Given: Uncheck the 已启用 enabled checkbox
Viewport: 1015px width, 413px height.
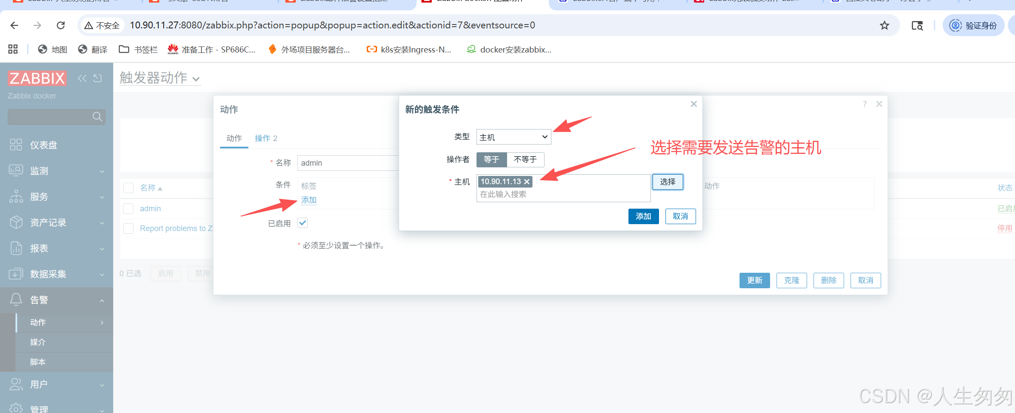Looking at the screenshot, I should 303,223.
